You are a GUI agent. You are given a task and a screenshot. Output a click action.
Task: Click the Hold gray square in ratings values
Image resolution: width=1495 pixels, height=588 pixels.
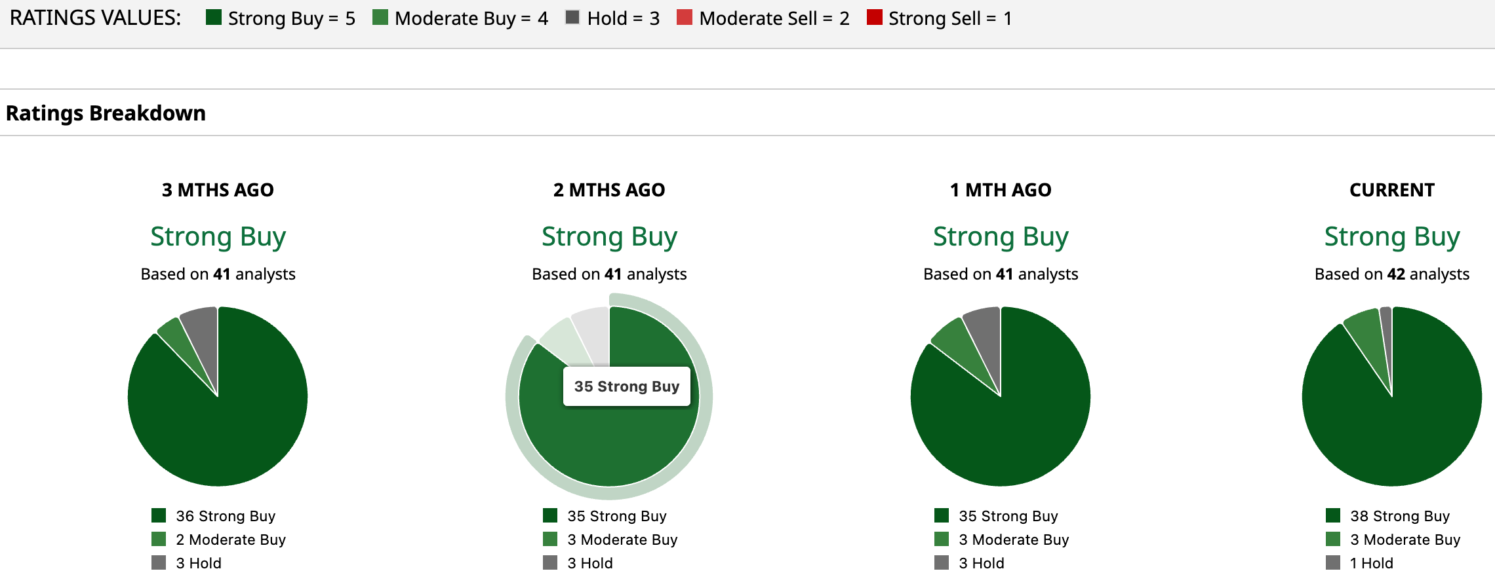pyautogui.click(x=572, y=18)
